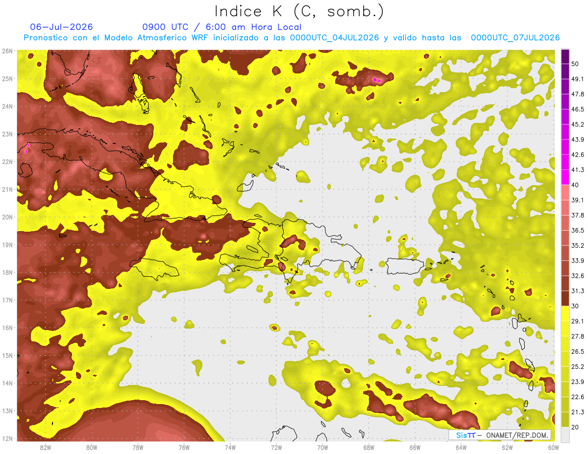Viewport: 588px width, 454px height.
Task: Click the 70W longitude label
Action: coord(322,448)
